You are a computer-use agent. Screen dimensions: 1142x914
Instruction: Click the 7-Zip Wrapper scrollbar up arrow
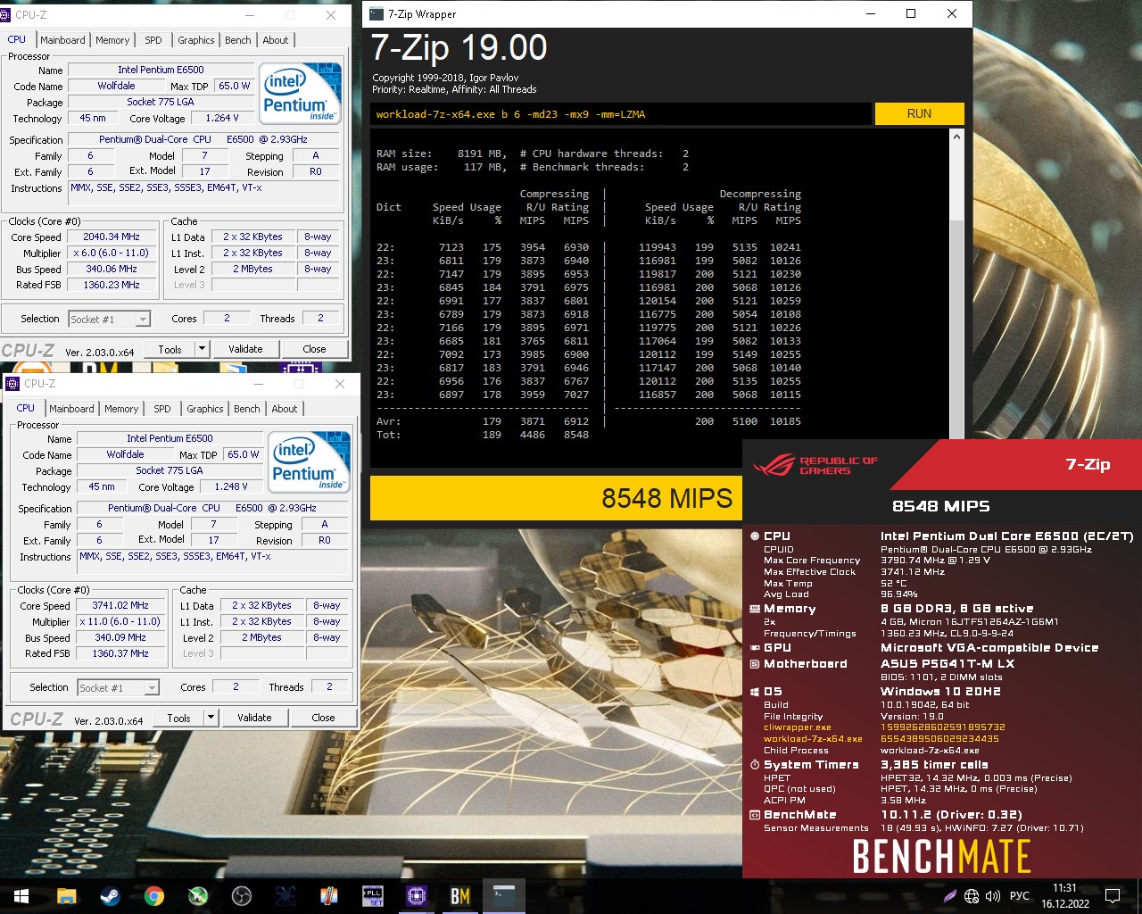956,137
